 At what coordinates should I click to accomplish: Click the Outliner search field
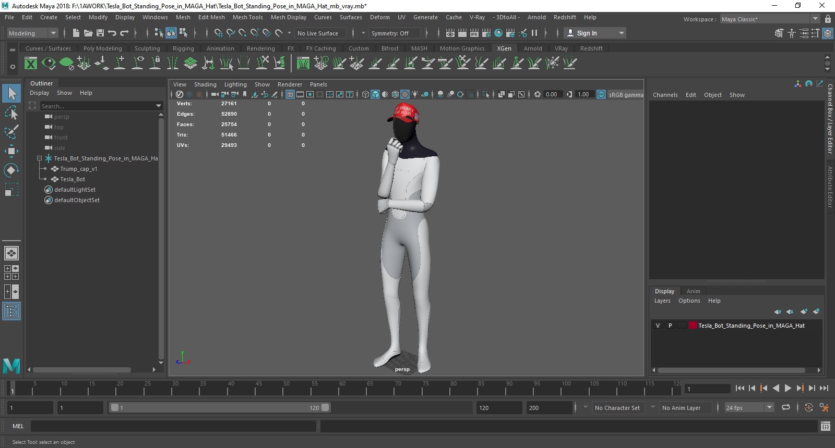point(98,106)
